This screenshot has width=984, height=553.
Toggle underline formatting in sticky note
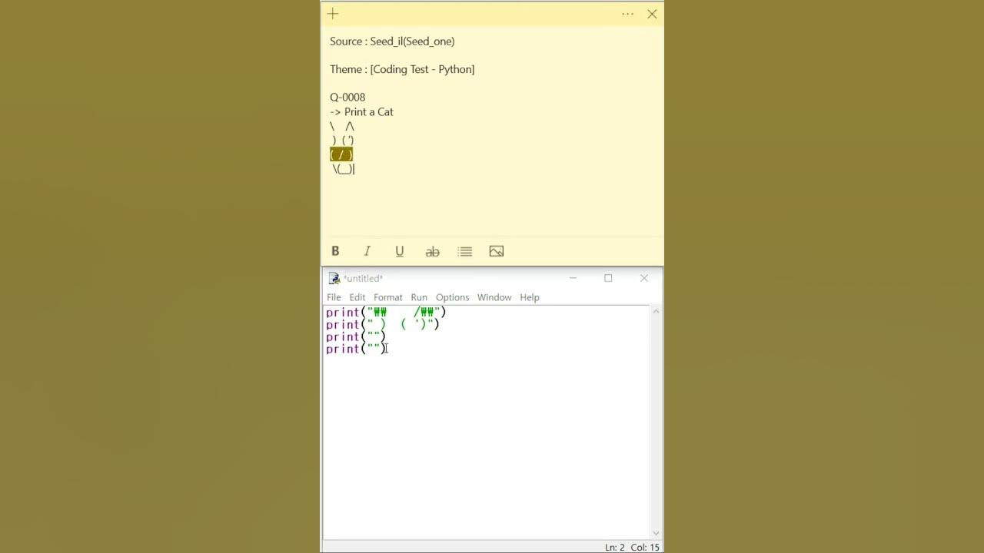[400, 251]
